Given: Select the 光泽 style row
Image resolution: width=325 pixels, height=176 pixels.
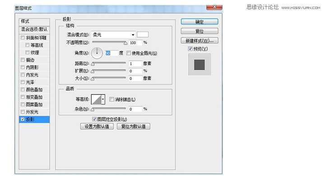Looking at the screenshot, I should tap(34, 82).
